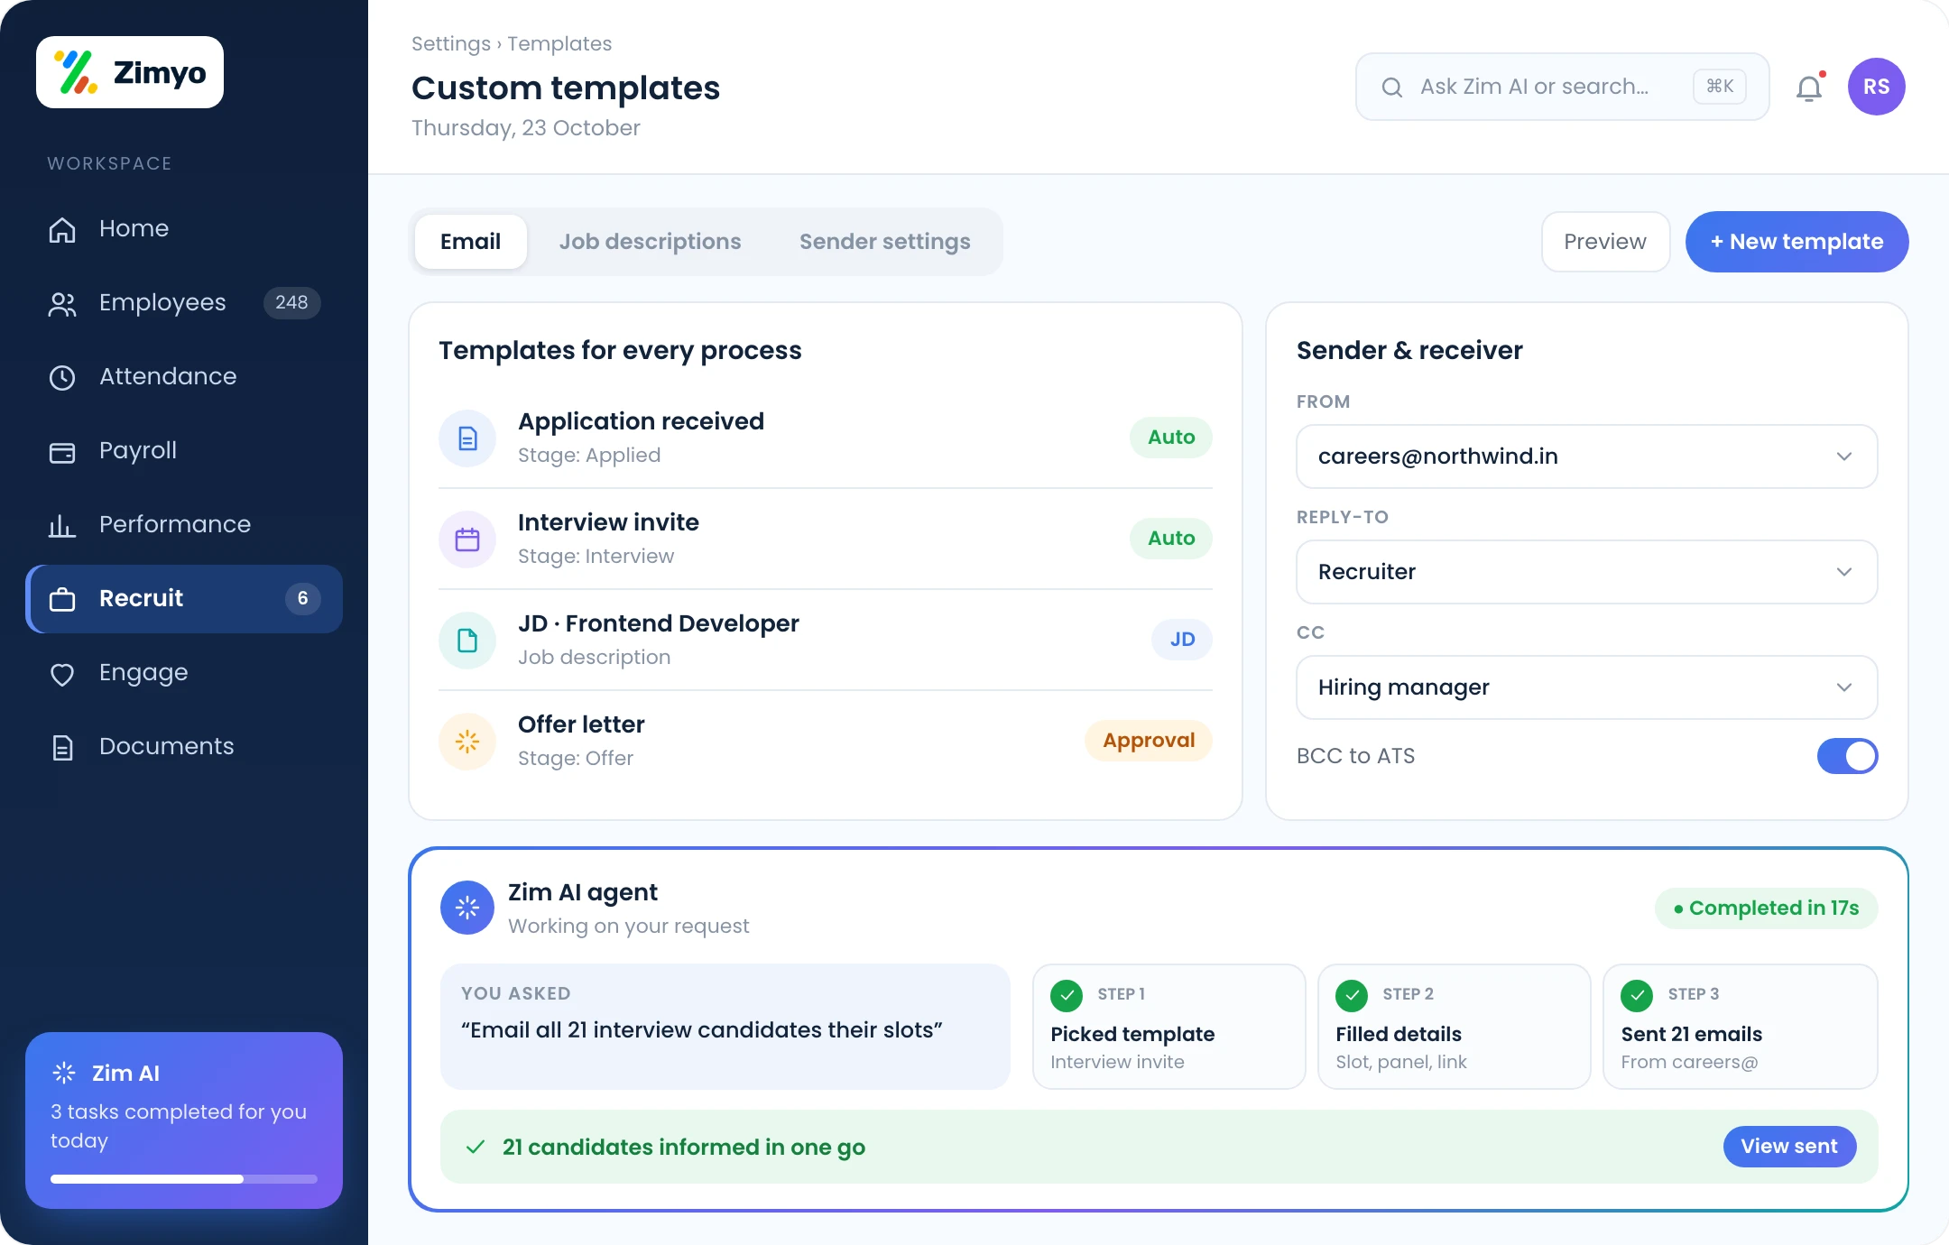Open Recruit section
1949x1245 pixels.
pos(184,599)
